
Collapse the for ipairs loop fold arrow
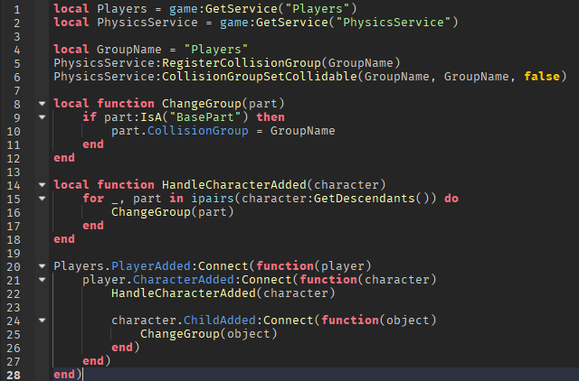(43, 199)
